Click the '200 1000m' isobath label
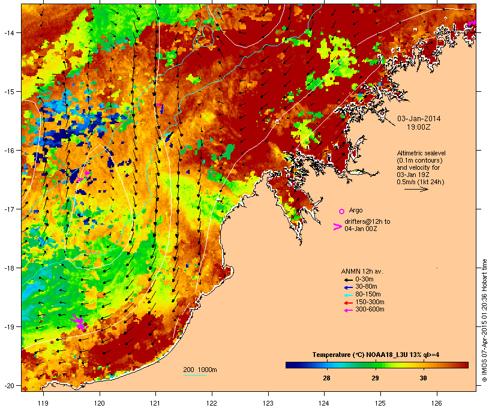Viewport: 492px width, 408px height. point(200,370)
